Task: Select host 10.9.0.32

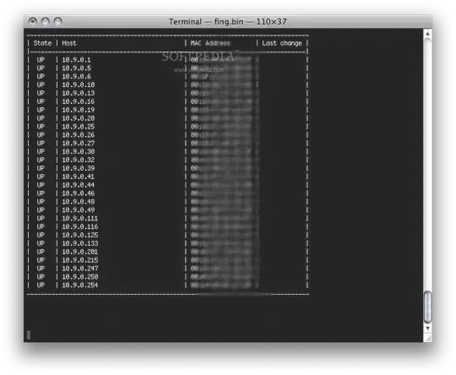Action: coord(79,160)
